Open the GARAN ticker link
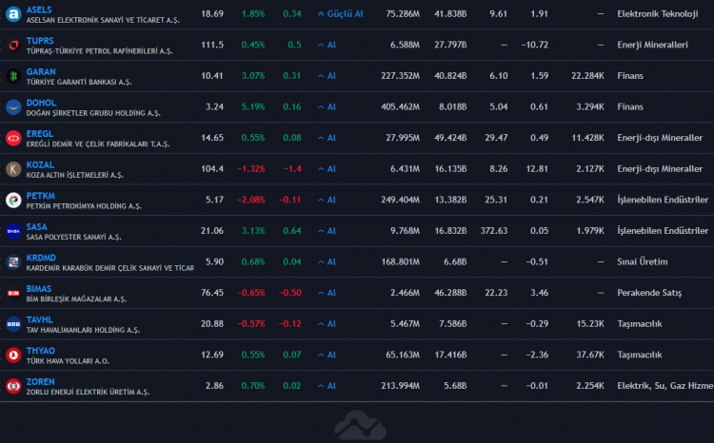The width and height of the screenshot is (714, 443). pyautogui.click(x=41, y=71)
